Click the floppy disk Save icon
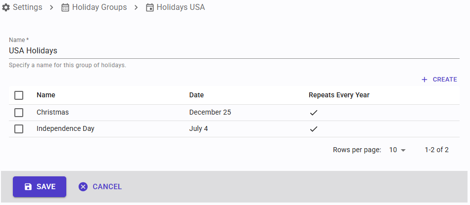Image resolution: width=470 pixels, height=205 pixels. (x=28, y=187)
